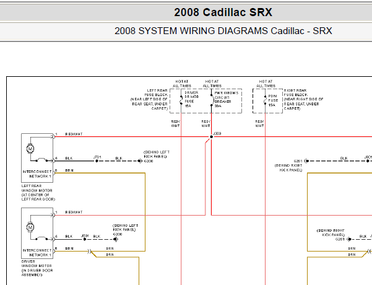The width and height of the screenshot is (372, 285).
Task: Click "PWR WNDWS CIRCUIT BREAKER 20A" label
Action: (x=227, y=99)
